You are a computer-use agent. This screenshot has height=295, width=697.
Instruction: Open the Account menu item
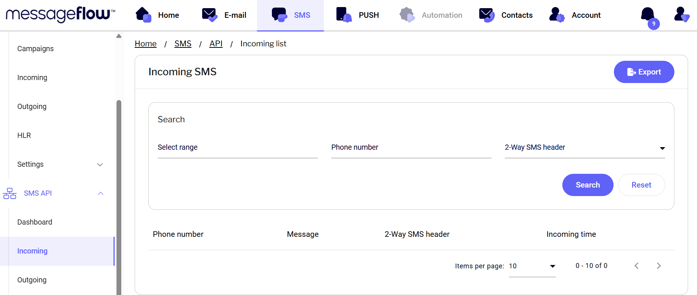click(586, 15)
